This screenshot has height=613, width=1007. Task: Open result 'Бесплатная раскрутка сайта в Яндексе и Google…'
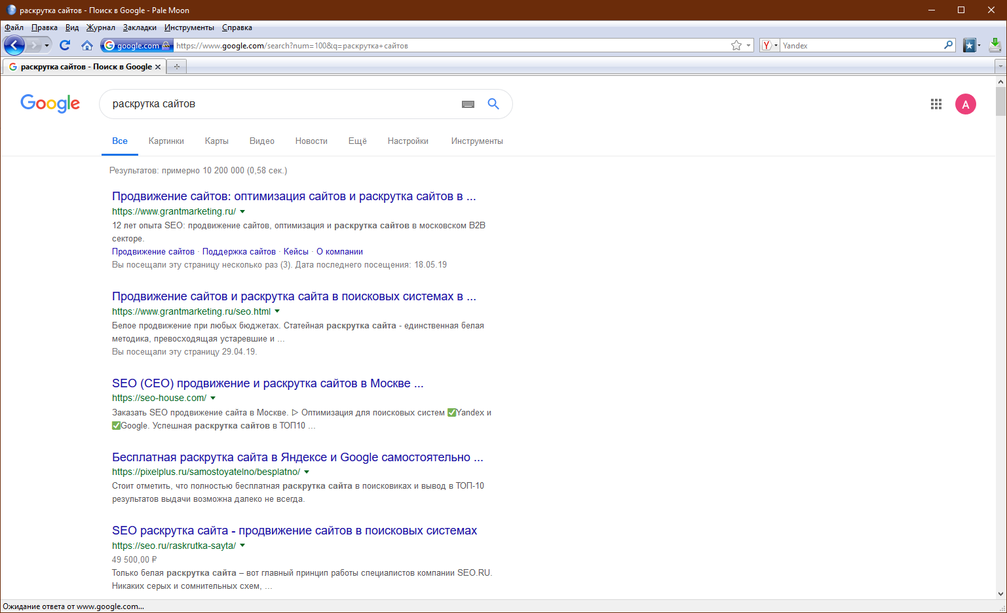pos(297,457)
